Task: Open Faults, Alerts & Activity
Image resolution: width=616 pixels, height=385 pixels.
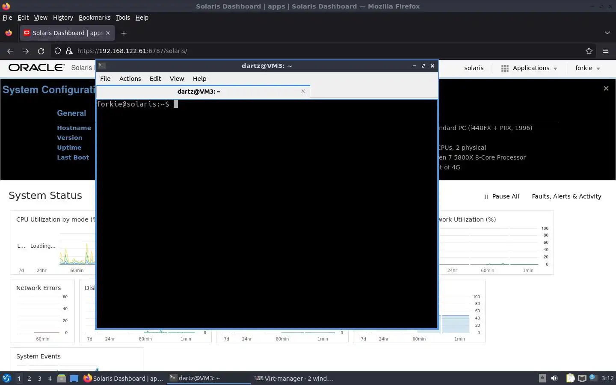Action: point(566,196)
